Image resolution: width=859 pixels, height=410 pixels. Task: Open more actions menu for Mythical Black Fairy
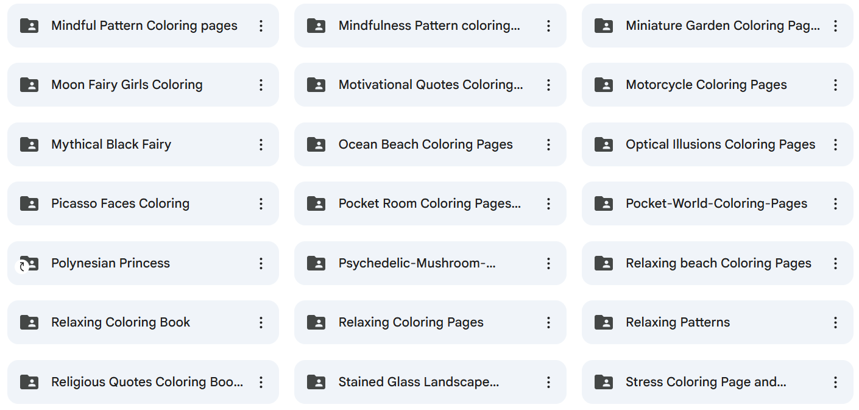[x=261, y=144]
